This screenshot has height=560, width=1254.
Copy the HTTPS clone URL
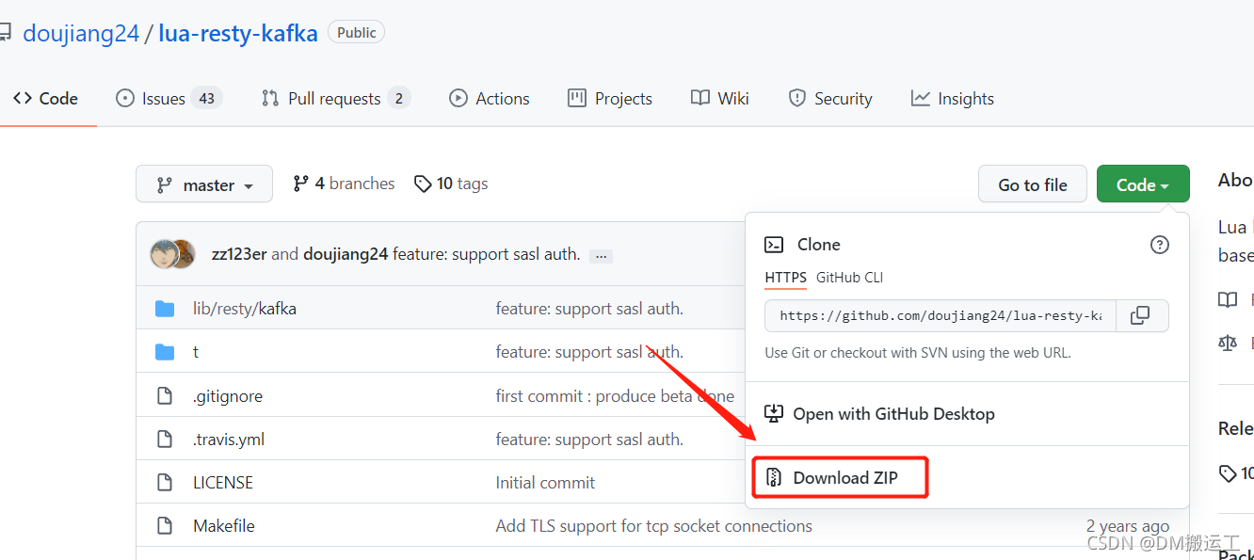point(1140,315)
